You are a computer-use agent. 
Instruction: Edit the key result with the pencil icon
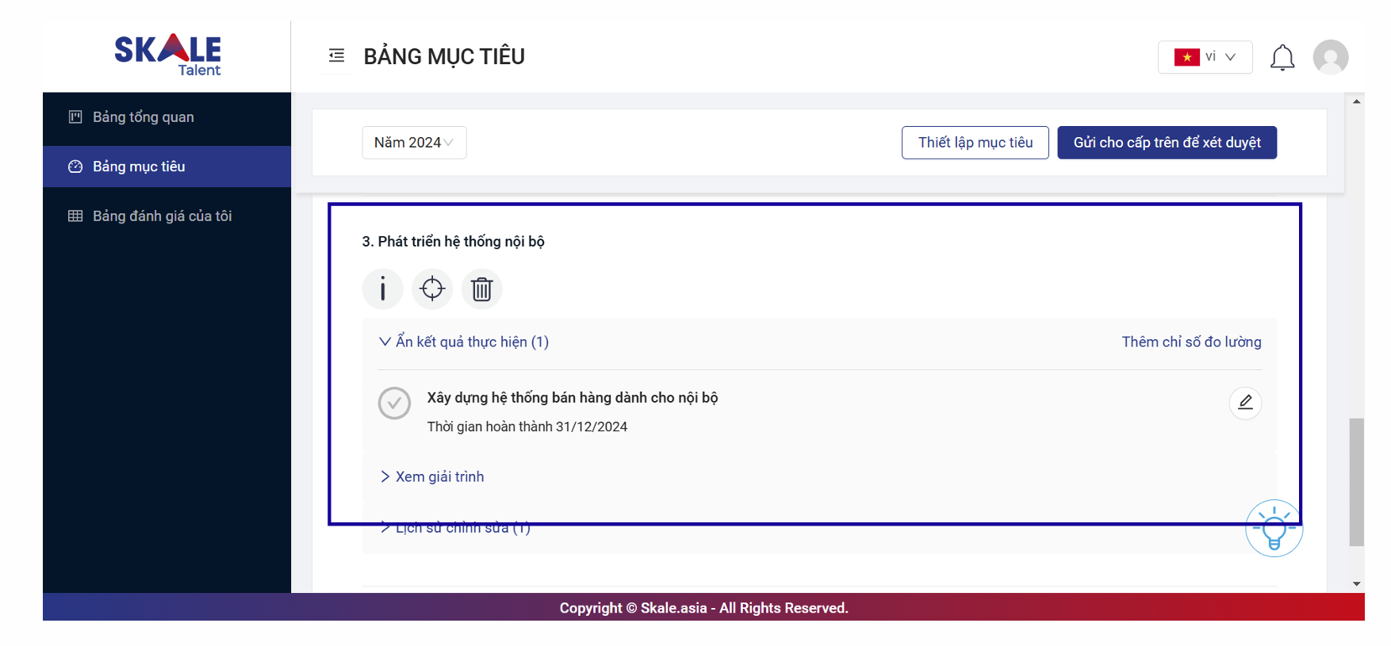pyautogui.click(x=1245, y=403)
